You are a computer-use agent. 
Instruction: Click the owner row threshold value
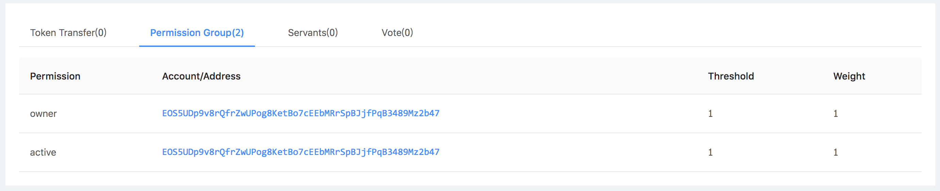(710, 114)
